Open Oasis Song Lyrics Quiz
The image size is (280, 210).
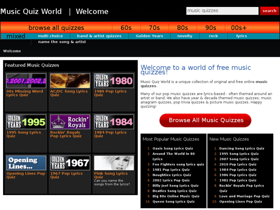click(173, 148)
